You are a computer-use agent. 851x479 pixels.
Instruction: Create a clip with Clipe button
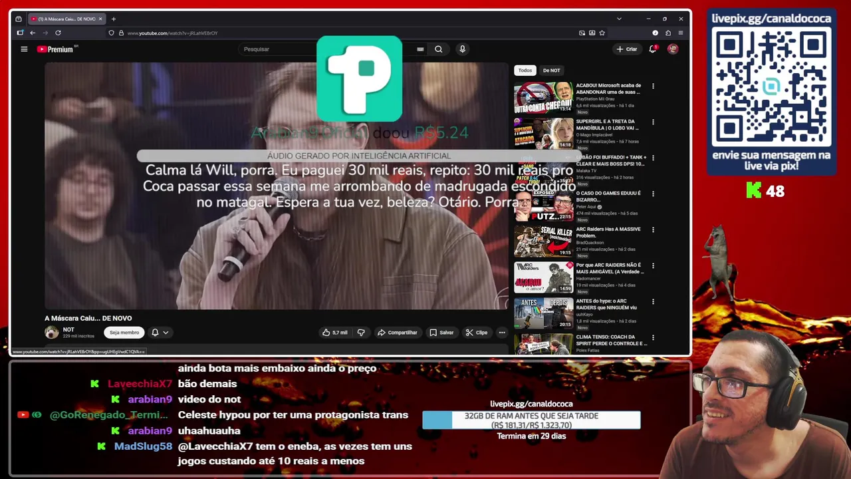(x=476, y=333)
